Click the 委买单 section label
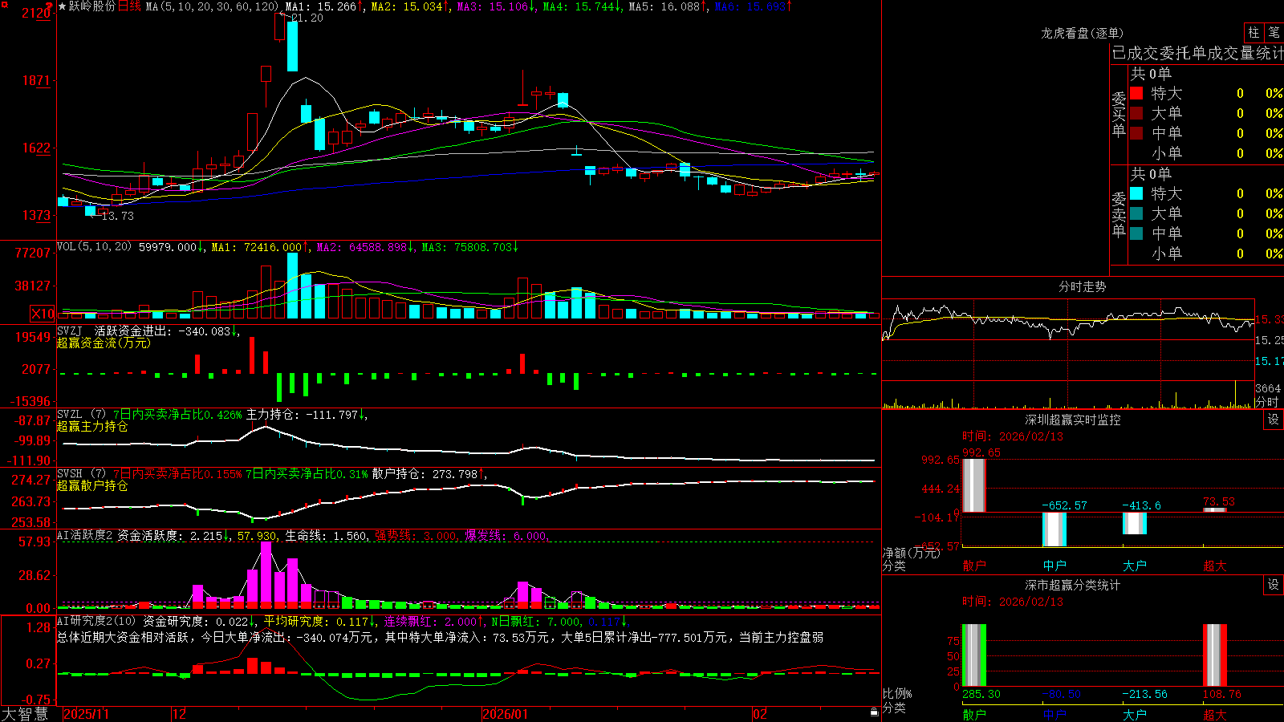Screen dimensions: 1284x722 (1119, 114)
